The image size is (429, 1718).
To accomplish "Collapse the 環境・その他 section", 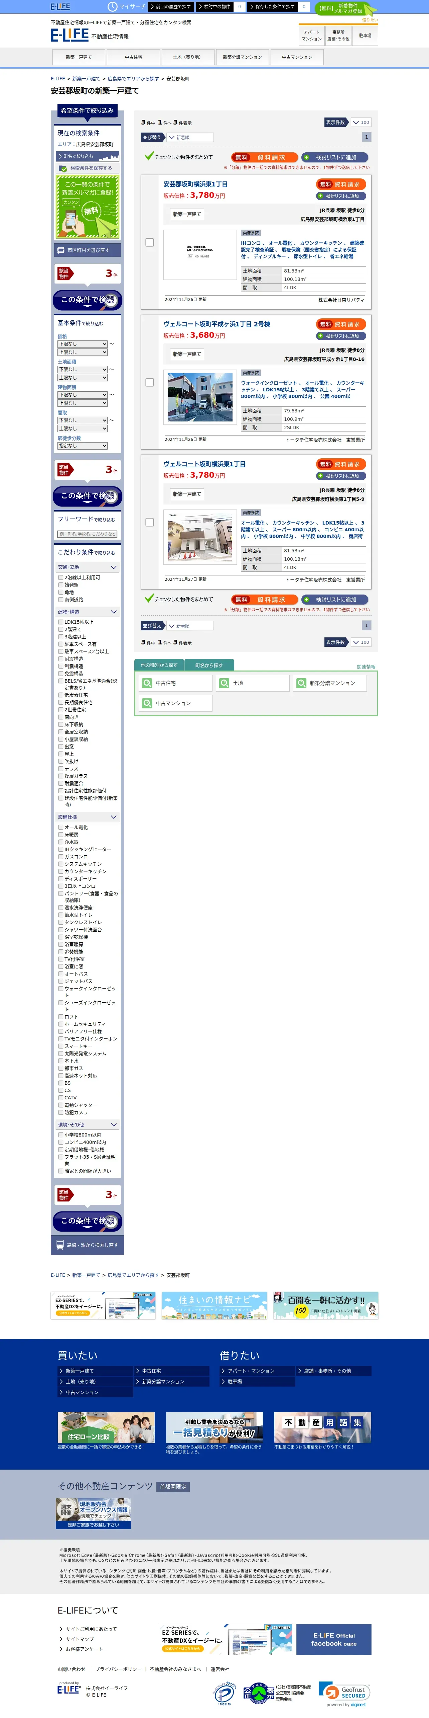I will tap(88, 1124).
